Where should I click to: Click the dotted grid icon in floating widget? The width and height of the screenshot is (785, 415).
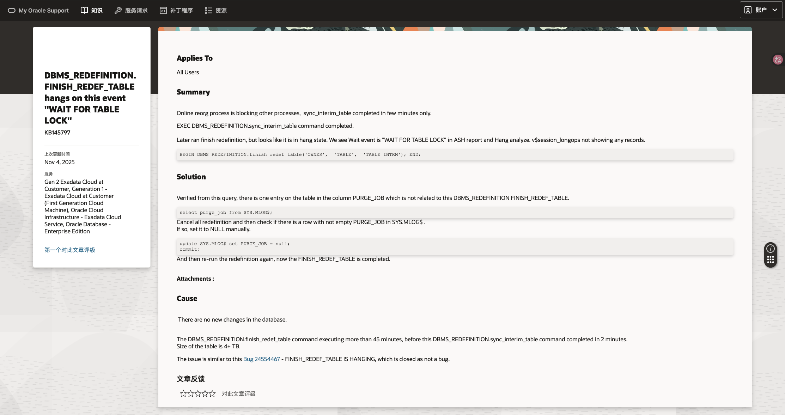click(x=771, y=260)
